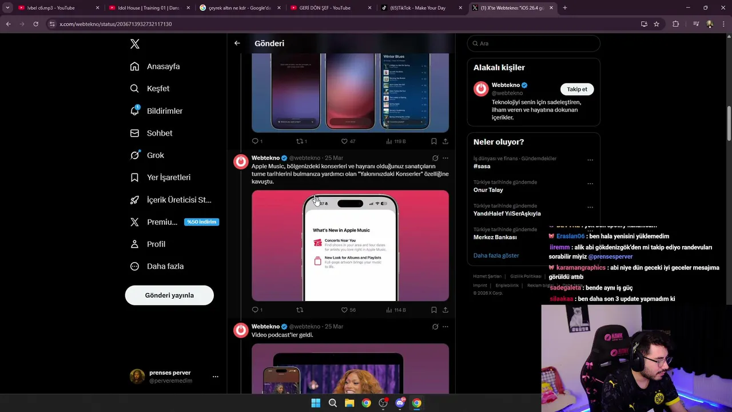This screenshot has height=412, width=732.
Task: Open Daha fazla menu
Action: [x=157, y=266]
